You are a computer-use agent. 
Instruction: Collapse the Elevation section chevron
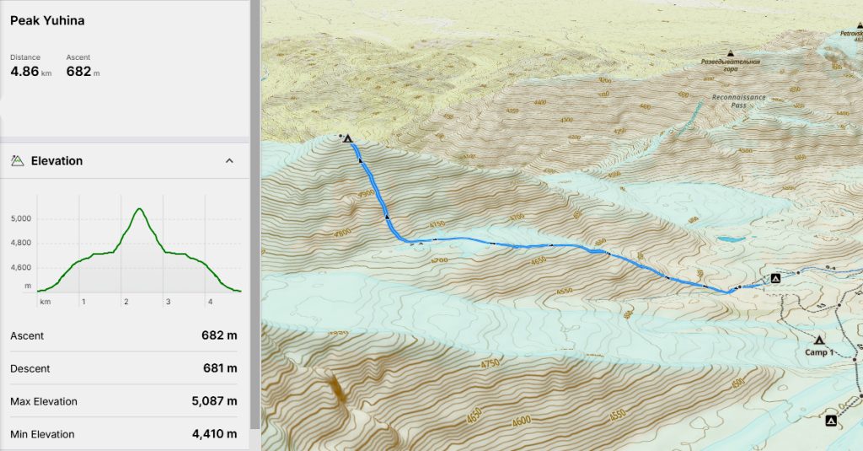coord(229,161)
